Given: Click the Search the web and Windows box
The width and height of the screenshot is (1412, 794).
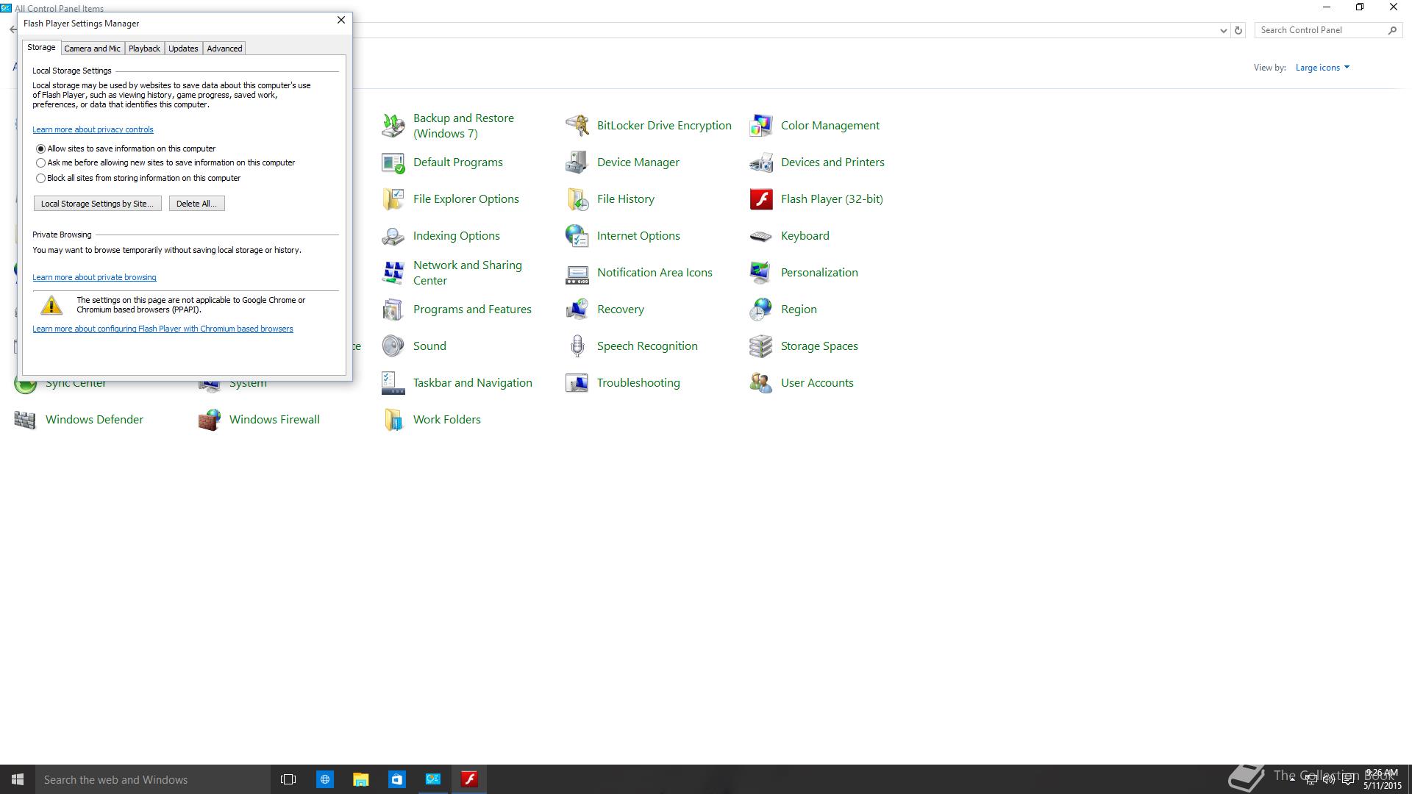Looking at the screenshot, I should click(x=153, y=779).
